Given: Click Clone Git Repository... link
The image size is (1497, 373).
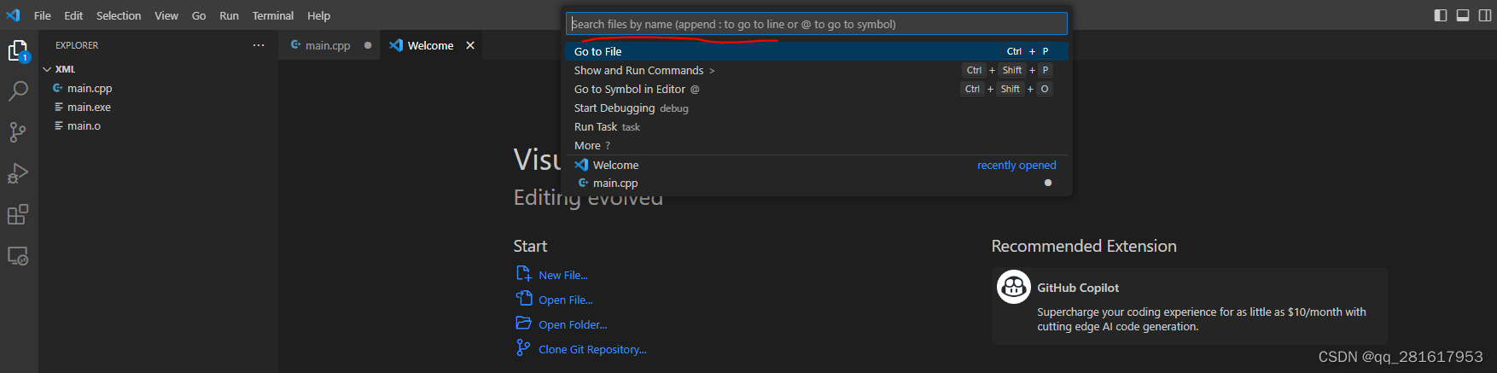Looking at the screenshot, I should pyautogui.click(x=592, y=349).
